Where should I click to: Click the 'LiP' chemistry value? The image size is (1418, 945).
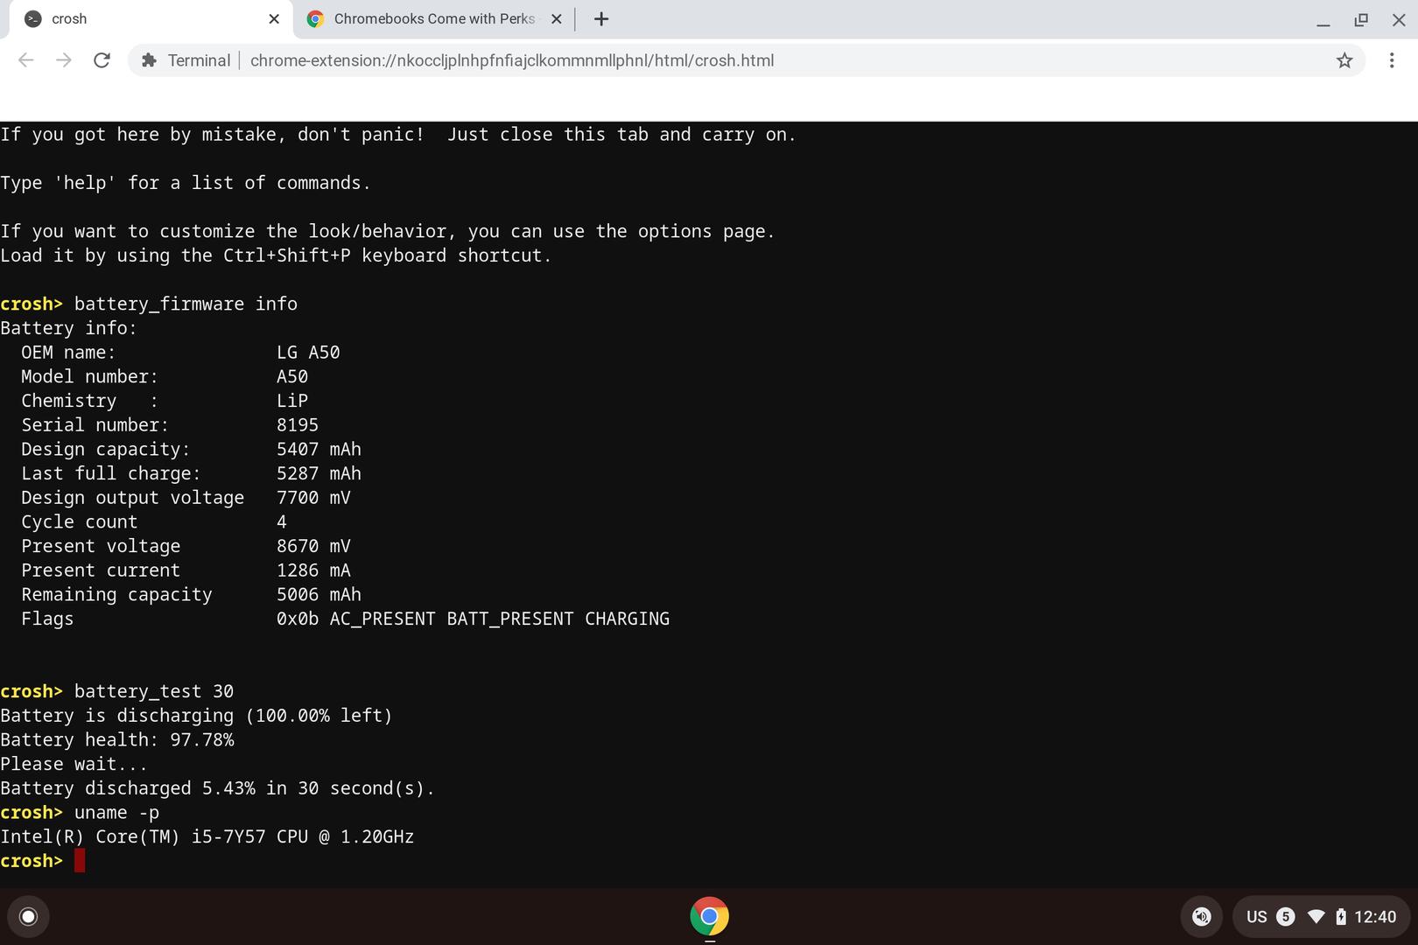coord(292,401)
